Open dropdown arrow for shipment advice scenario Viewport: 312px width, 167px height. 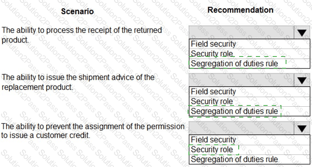tap(302, 80)
